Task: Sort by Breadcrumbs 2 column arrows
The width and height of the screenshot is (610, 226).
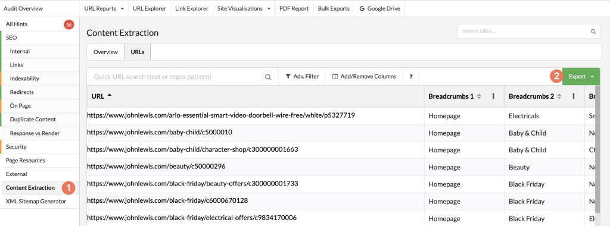Action: [559, 96]
